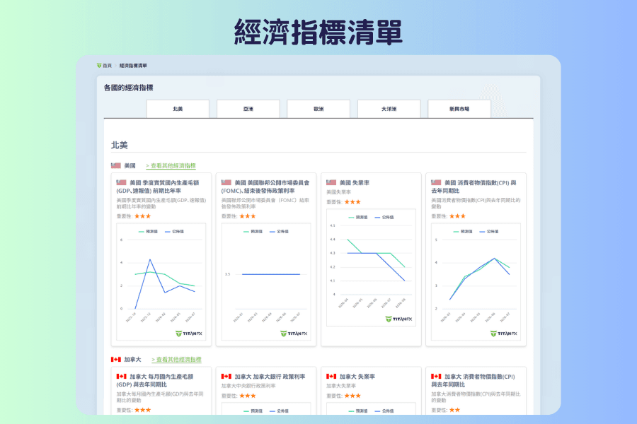Toggle 預測值 legend in FOMC chart
637x424 pixels.
point(253,232)
